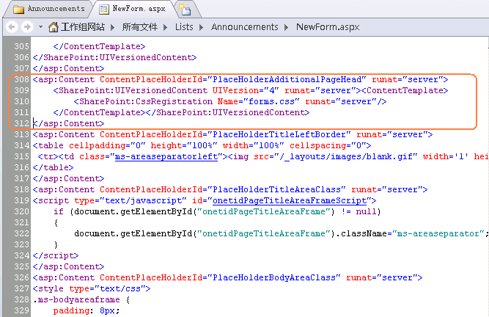Click the Back navigation arrow
The width and height of the screenshot is (489, 317).
click(x=12, y=27)
